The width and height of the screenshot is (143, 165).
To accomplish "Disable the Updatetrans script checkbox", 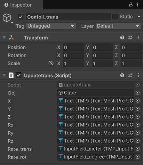I will click(x=19, y=75).
